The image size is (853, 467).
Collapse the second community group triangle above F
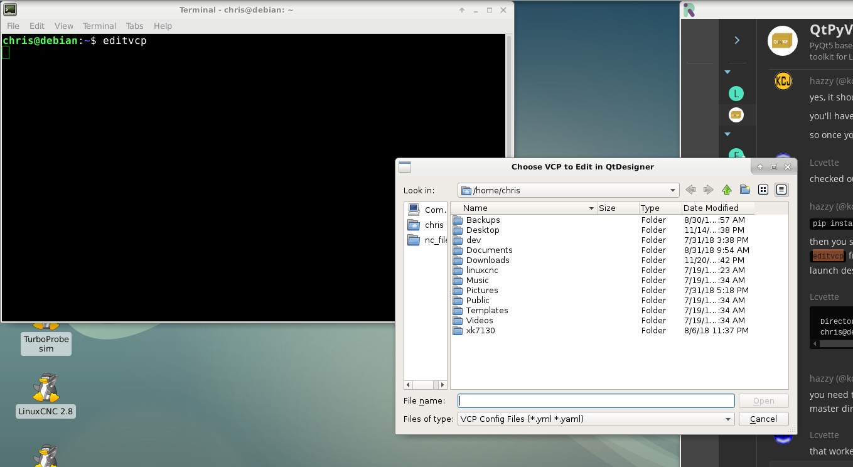(x=727, y=134)
